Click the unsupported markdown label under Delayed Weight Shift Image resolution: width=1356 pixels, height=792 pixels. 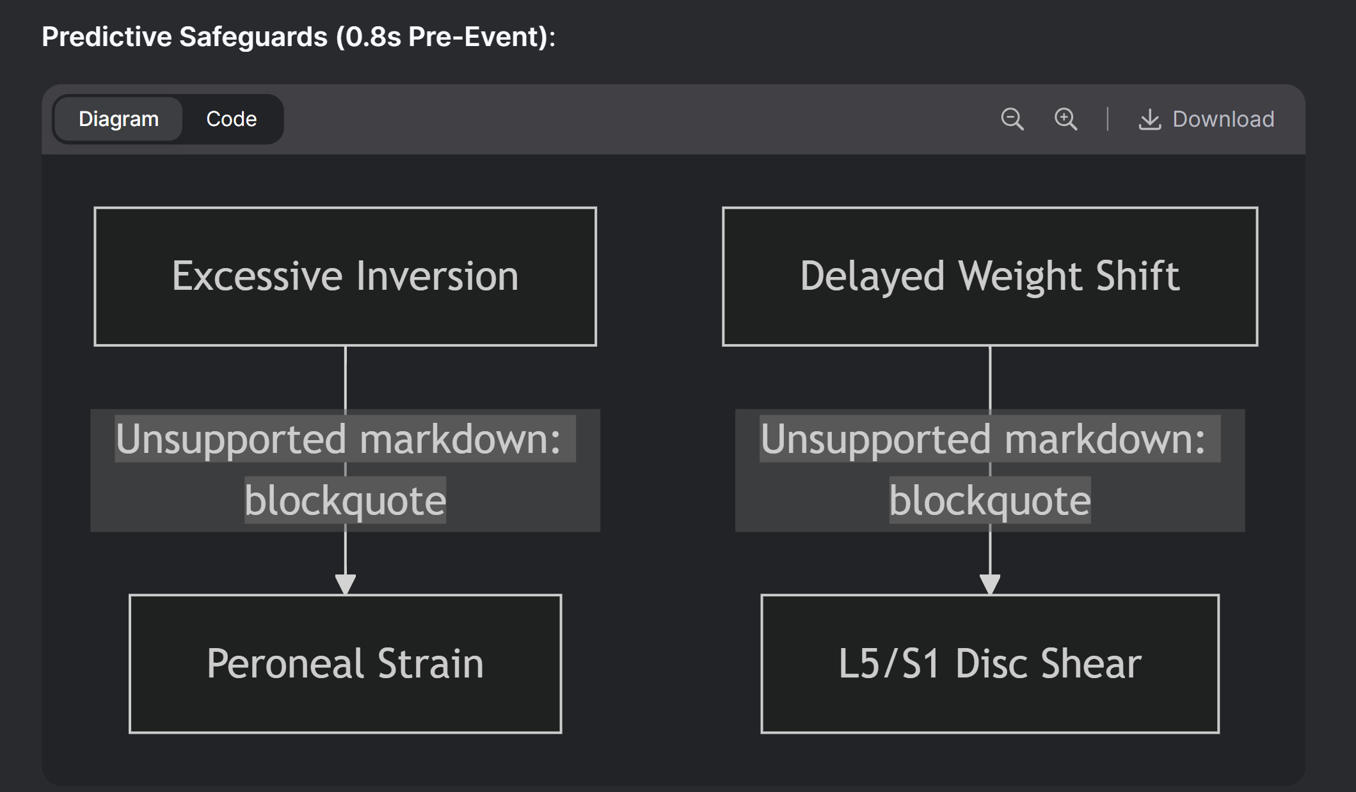989,470
